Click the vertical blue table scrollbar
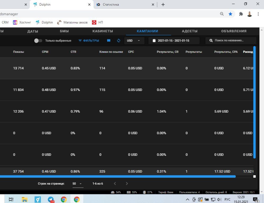 click(x=255, y=102)
